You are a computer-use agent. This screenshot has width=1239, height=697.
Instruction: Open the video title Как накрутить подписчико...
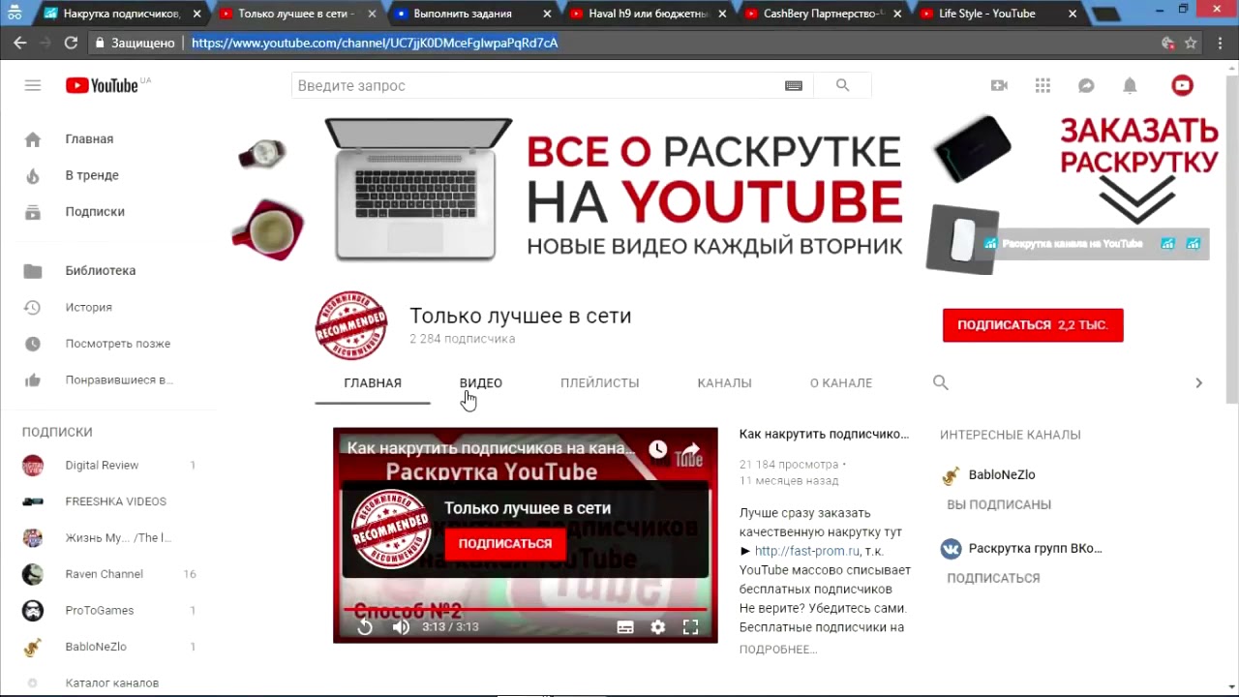tap(824, 434)
